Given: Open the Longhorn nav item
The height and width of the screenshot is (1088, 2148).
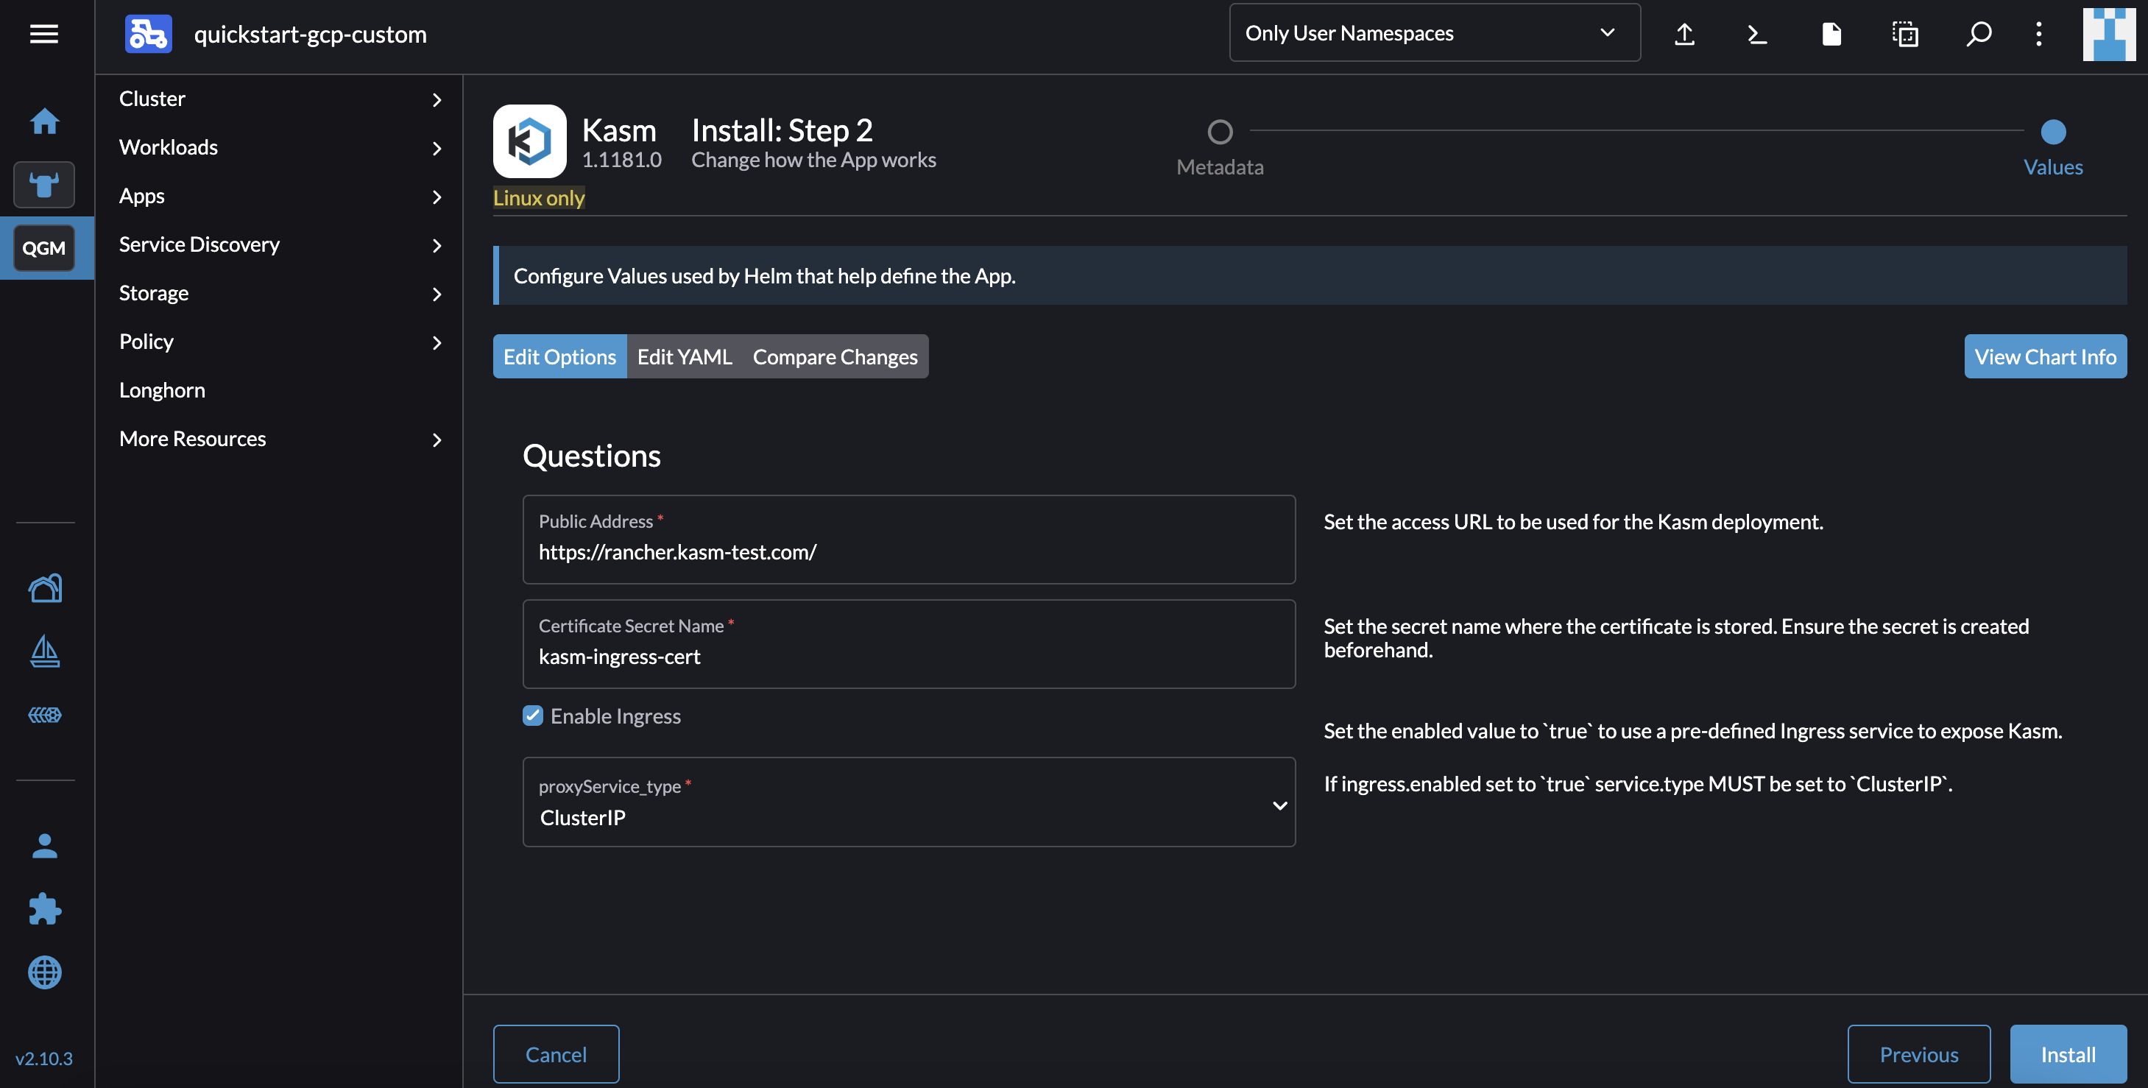Looking at the screenshot, I should coord(279,390).
